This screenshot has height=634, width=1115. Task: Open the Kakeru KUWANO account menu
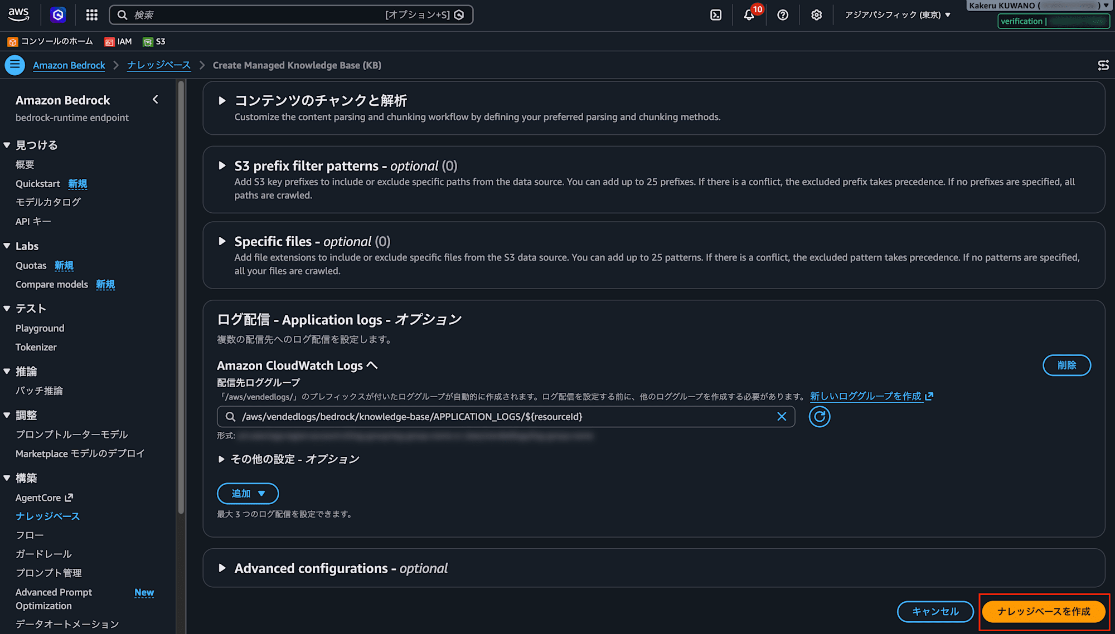(1039, 6)
